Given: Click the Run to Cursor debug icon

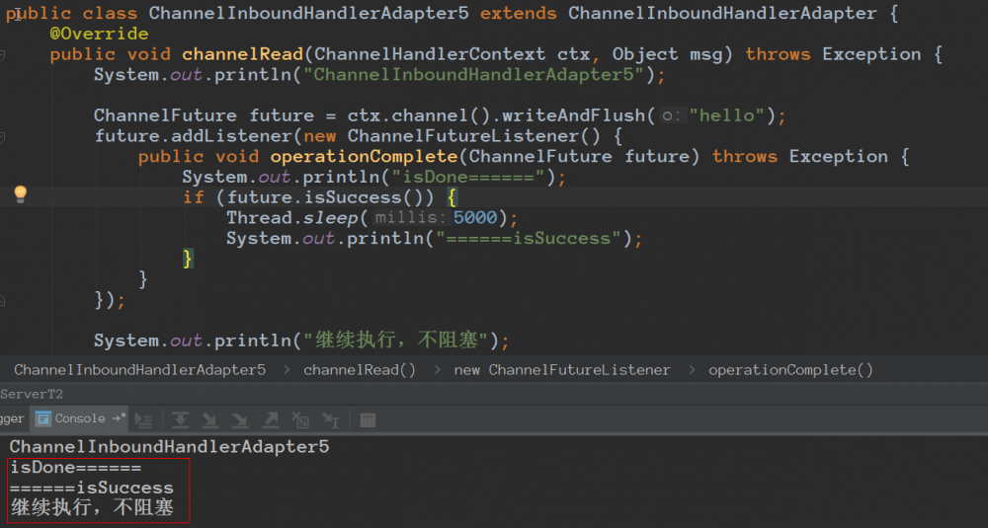Looking at the screenshot, I should click(x=331, y=419).
